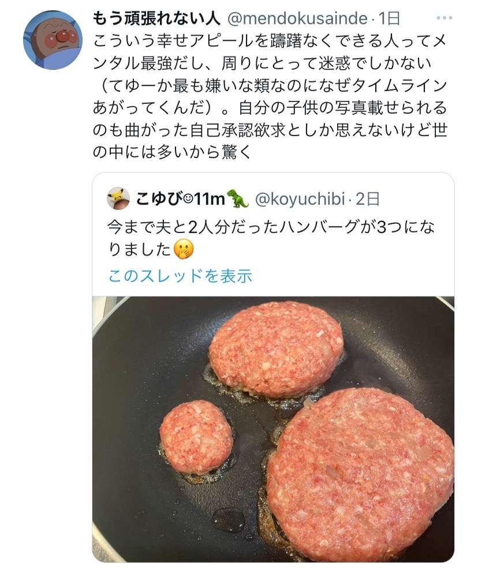Click the Pikachu avatar in quoted tweet

(118, 199)
